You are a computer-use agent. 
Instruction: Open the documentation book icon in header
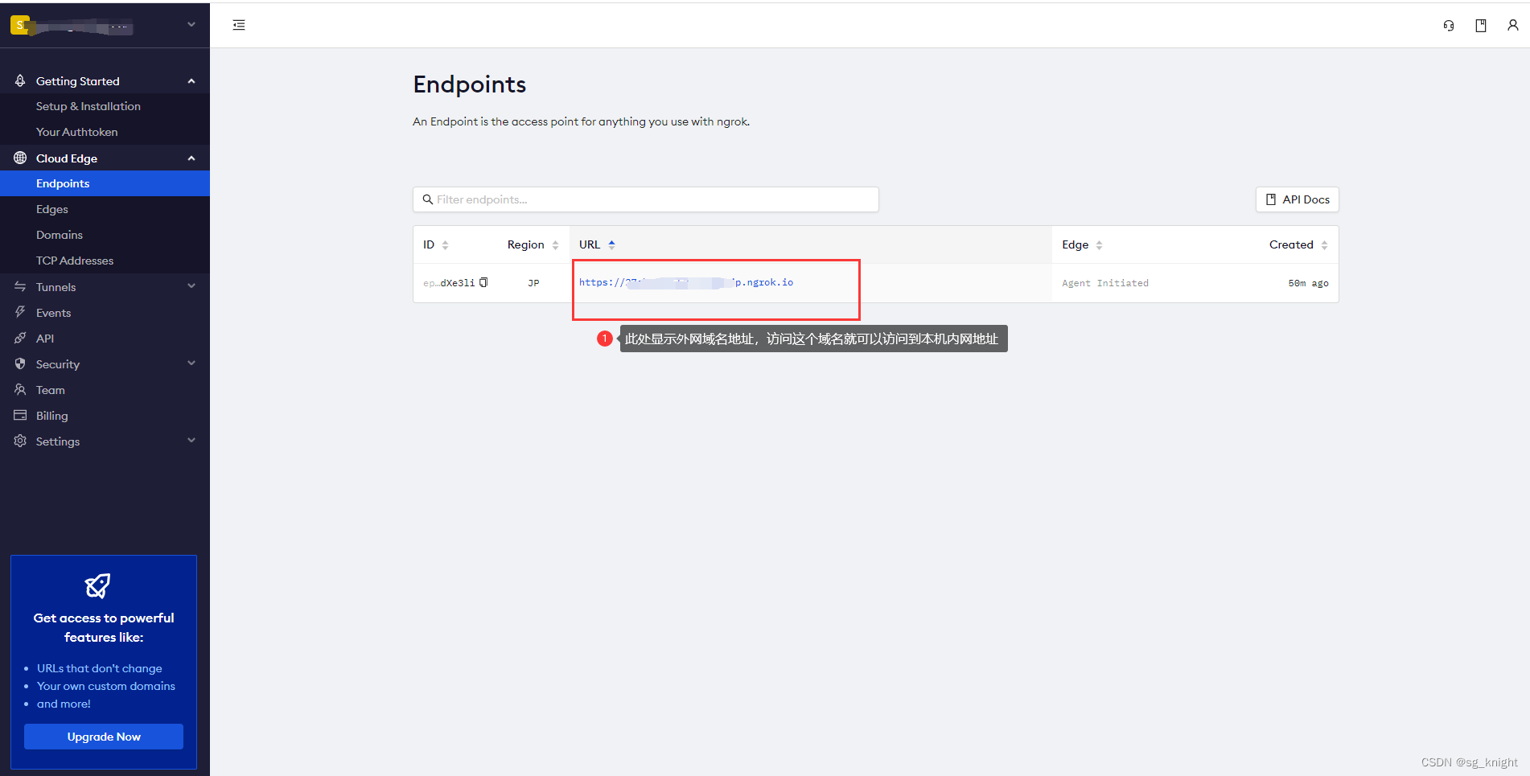[x=1481, y=26]
